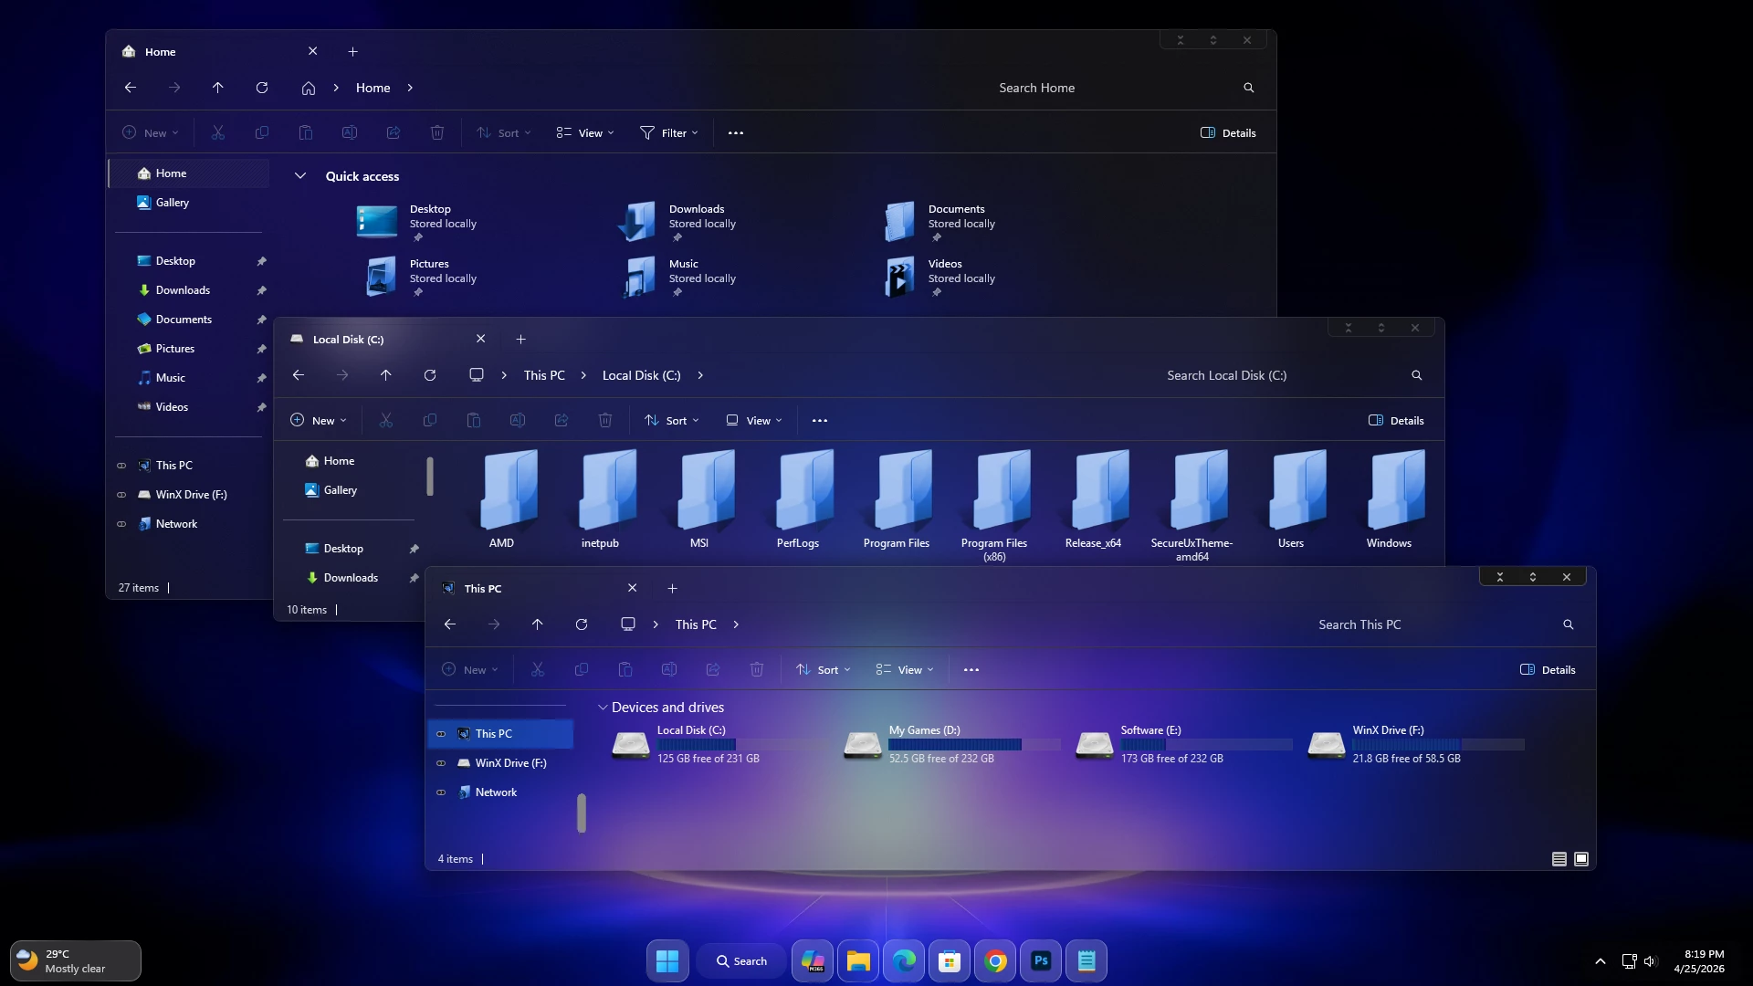Select the Copy icon in This PC toolbar
Screen dimensions: 1753x986
(582, 669)
